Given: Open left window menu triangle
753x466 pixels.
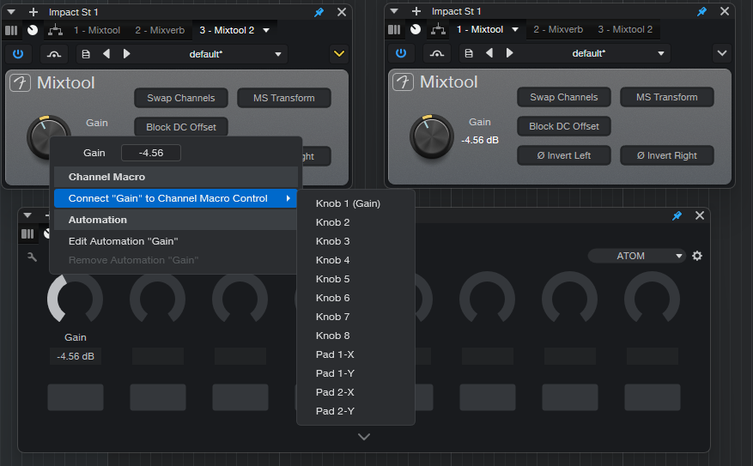Looking at the screenshot, I should pyautogui.click(x=11, y=12).
